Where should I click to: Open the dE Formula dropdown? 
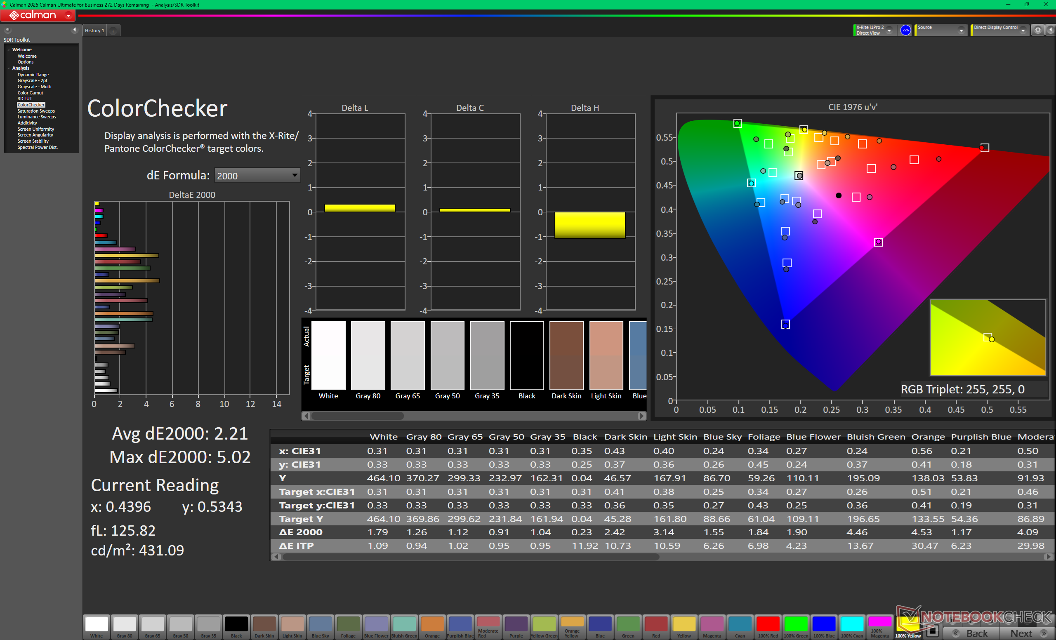click(x=257, y=175)
